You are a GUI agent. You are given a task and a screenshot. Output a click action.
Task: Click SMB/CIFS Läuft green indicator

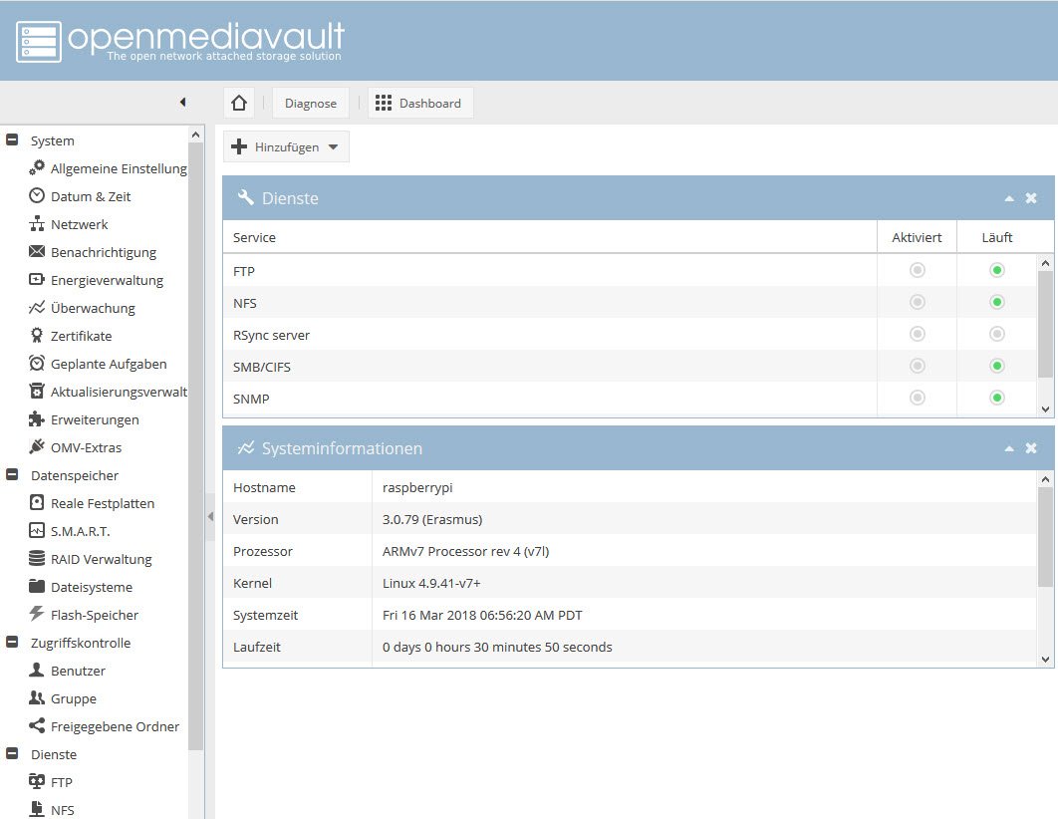click(x=996, y=366)
